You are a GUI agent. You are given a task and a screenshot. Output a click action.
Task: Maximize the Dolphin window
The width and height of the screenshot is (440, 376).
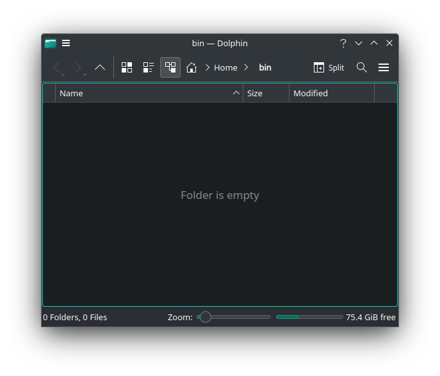click(x=374, y=43)
